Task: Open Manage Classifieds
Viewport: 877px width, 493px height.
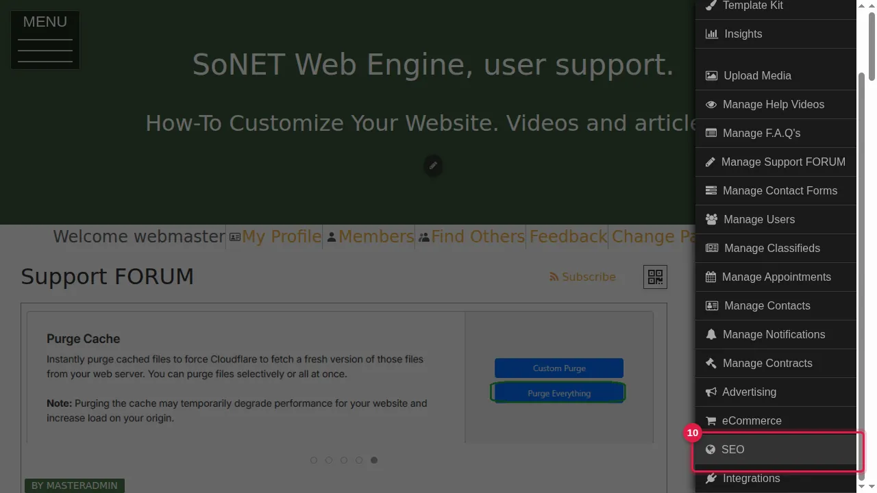Action: click(x=776, y=249)
